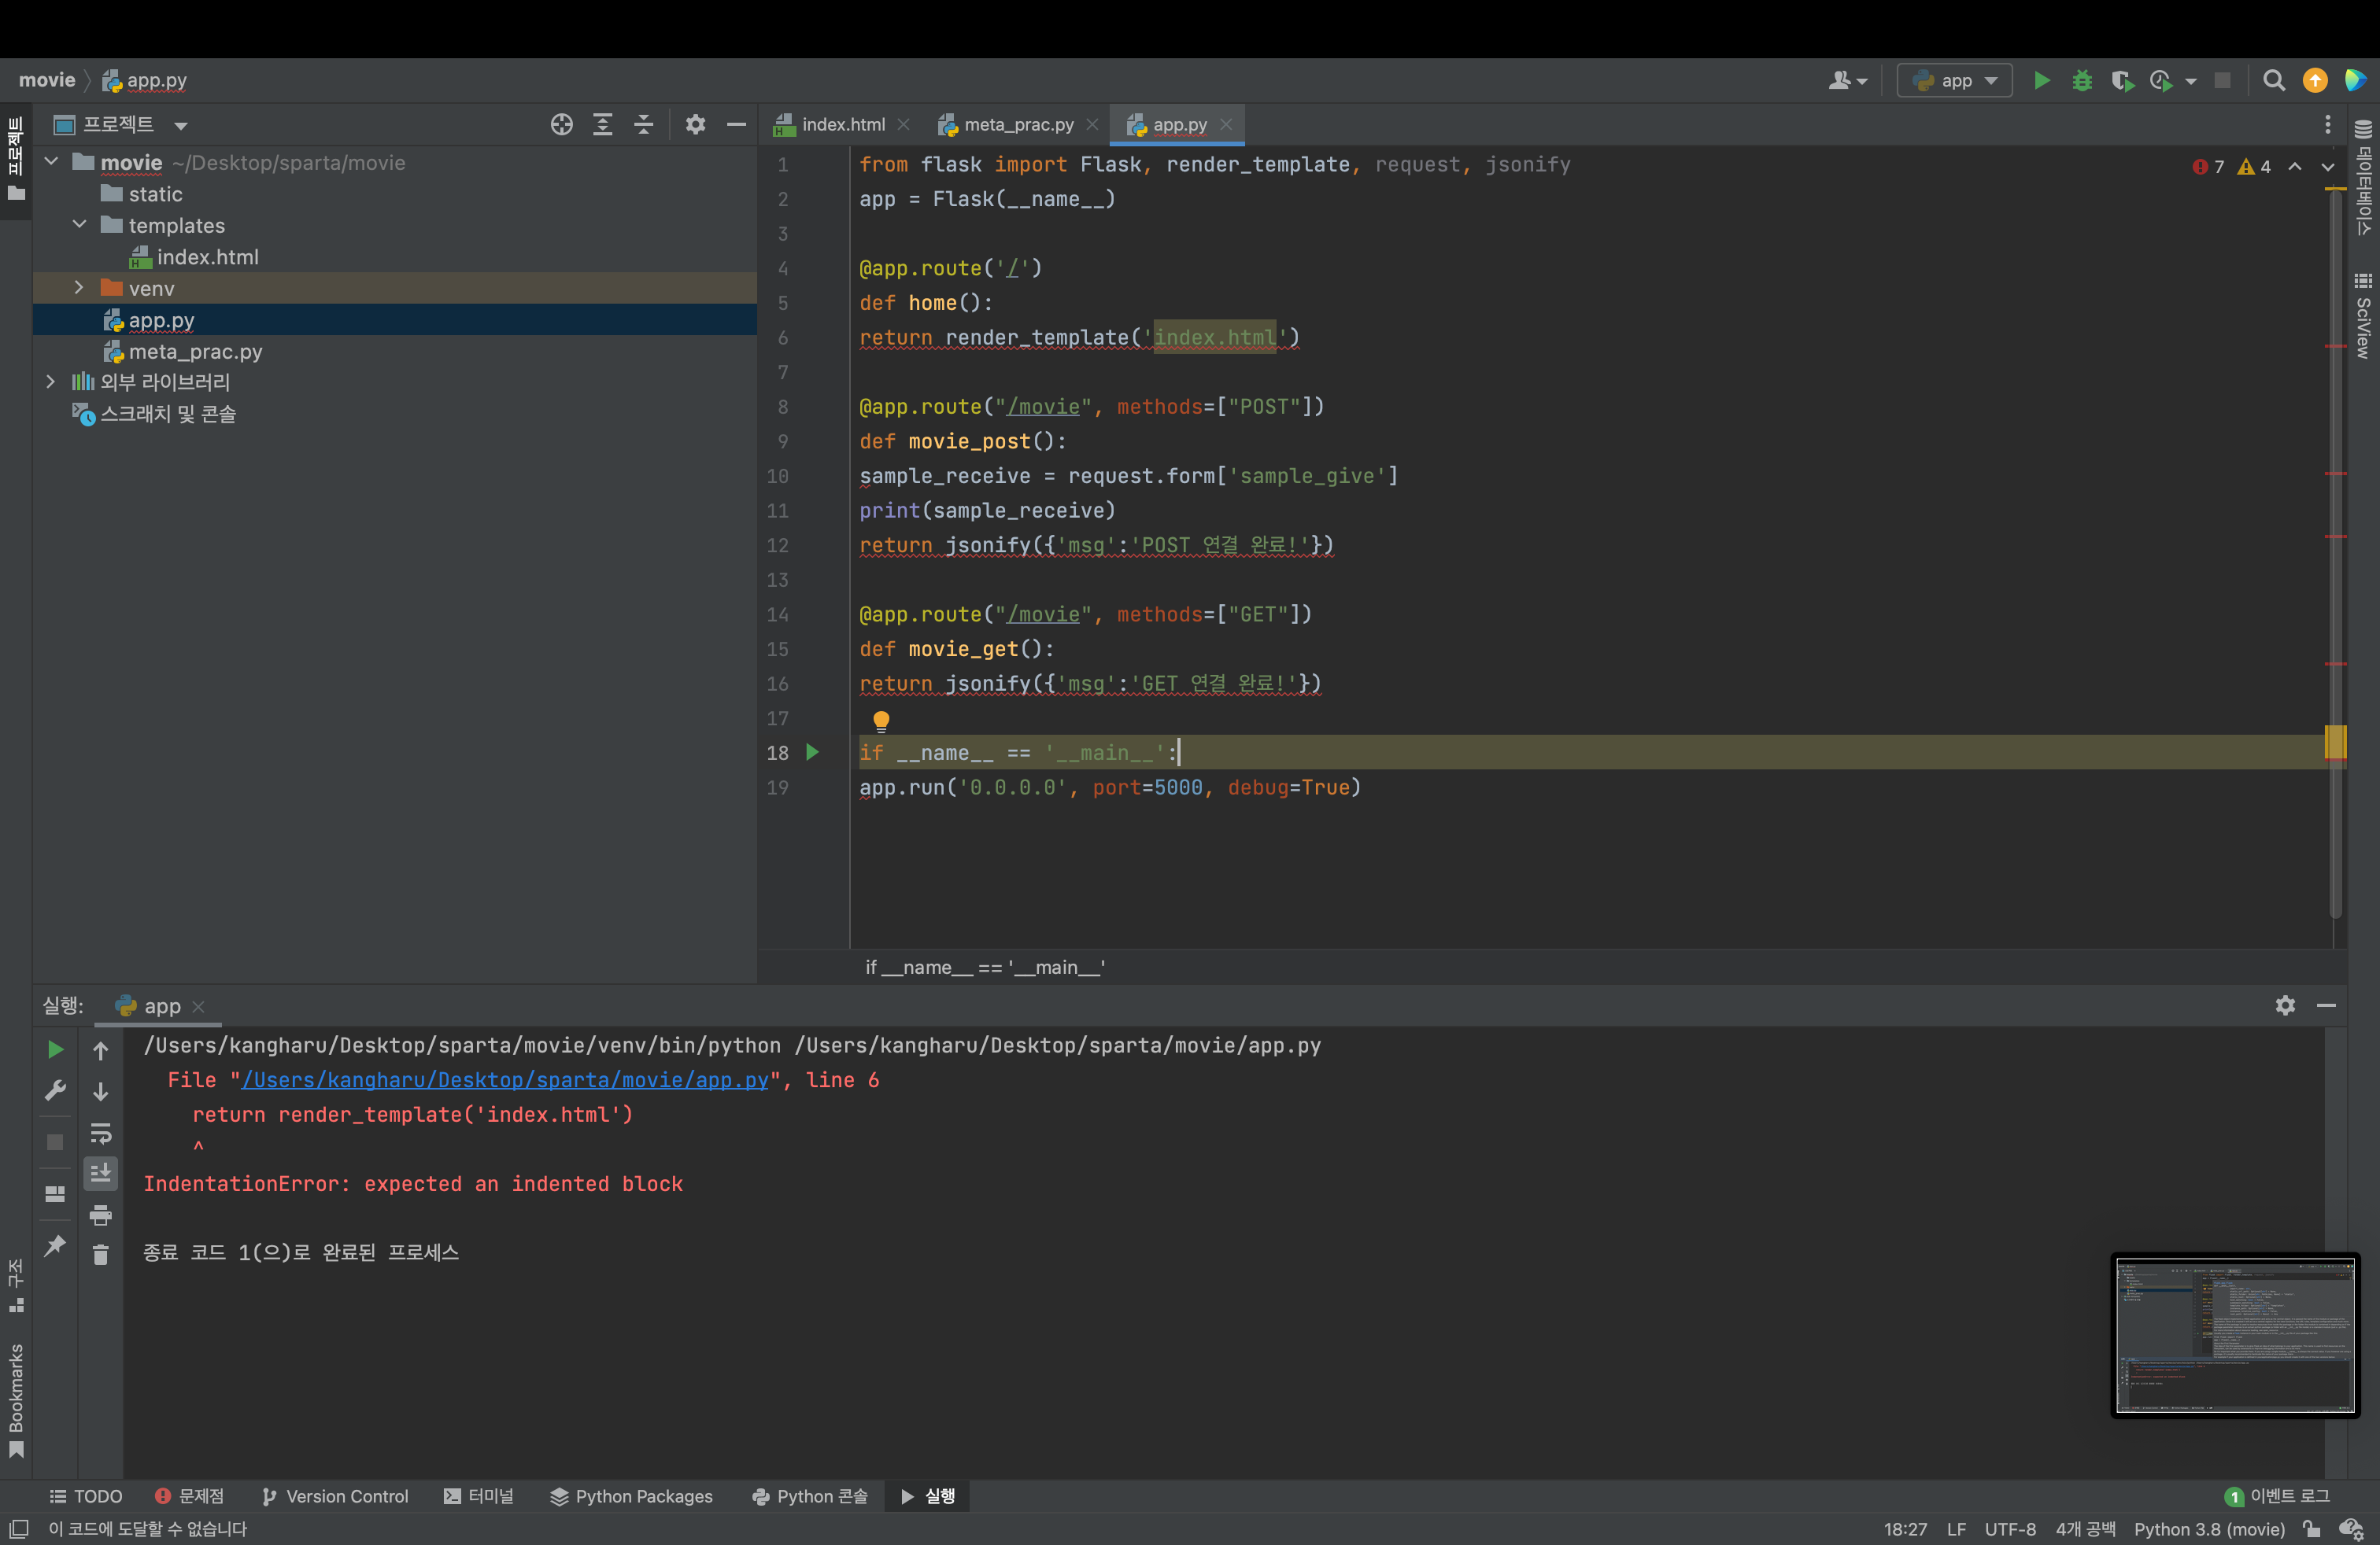Open the TODO tool window
This screenshot has width=2380, height=1545.
pos(86,1496)
